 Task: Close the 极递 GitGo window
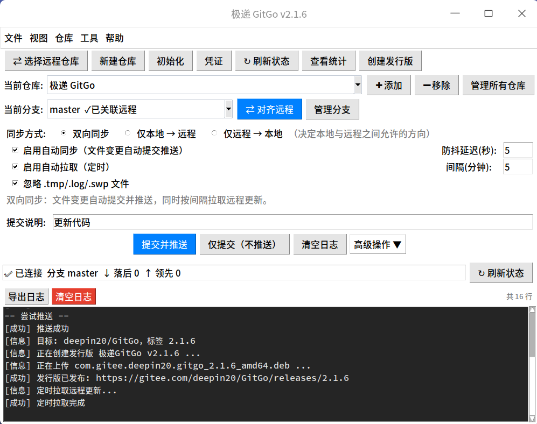[521, 13]
